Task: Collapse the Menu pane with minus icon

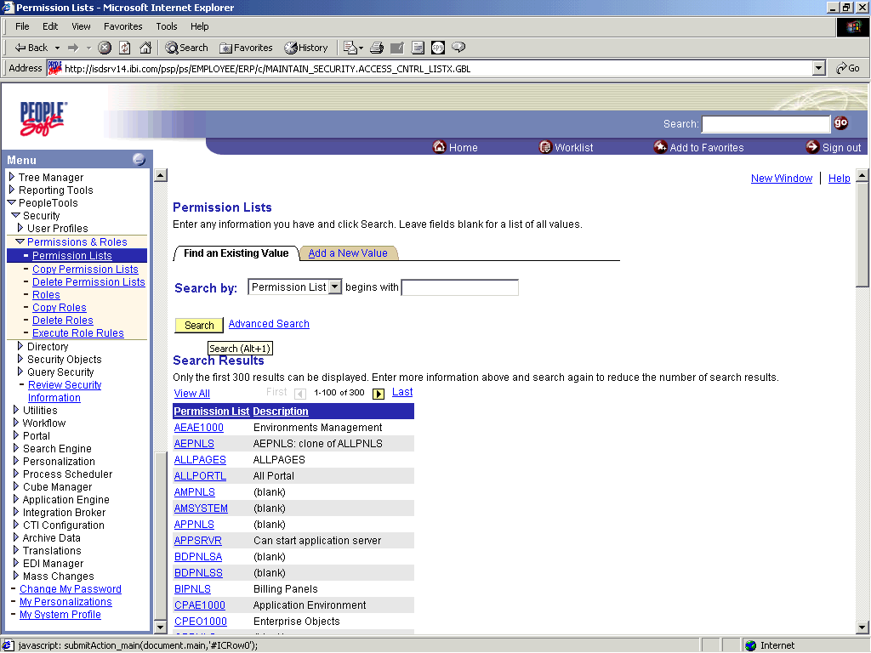Action: coord(139,160)
